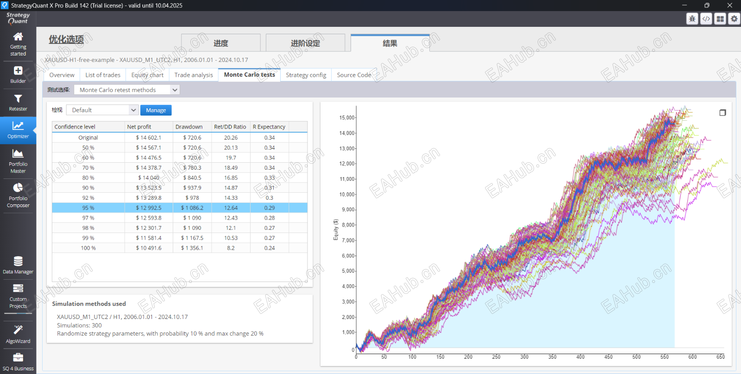Sort by R Expectancy column header
The image size is (741, 374).
269,127
